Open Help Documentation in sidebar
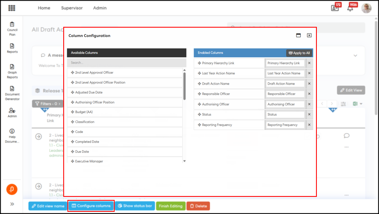This screenshot has height=214, width=379. 12,136
